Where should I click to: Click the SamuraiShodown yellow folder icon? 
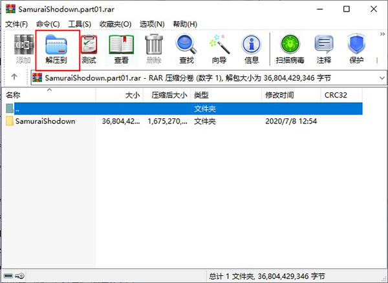(10, 121)
